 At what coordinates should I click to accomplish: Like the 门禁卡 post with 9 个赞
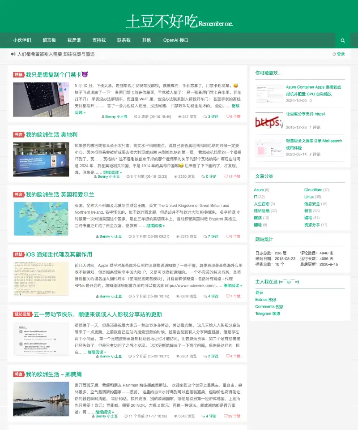pyautogui.click(x=233, y=116)
